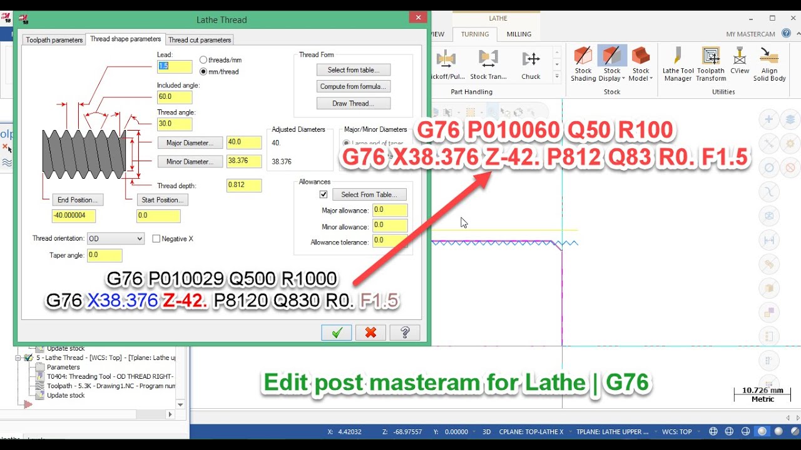
Task: Toggle the Negative X checkbox
Action: 157,239
